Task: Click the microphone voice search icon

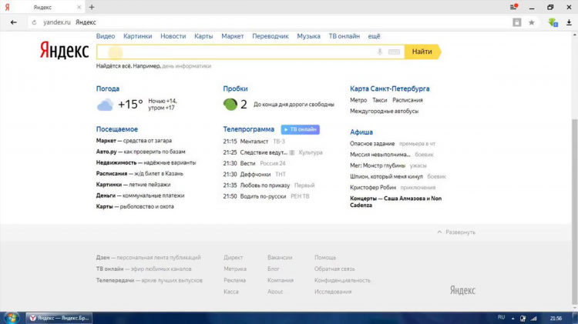Action: (x=380, y=52)
